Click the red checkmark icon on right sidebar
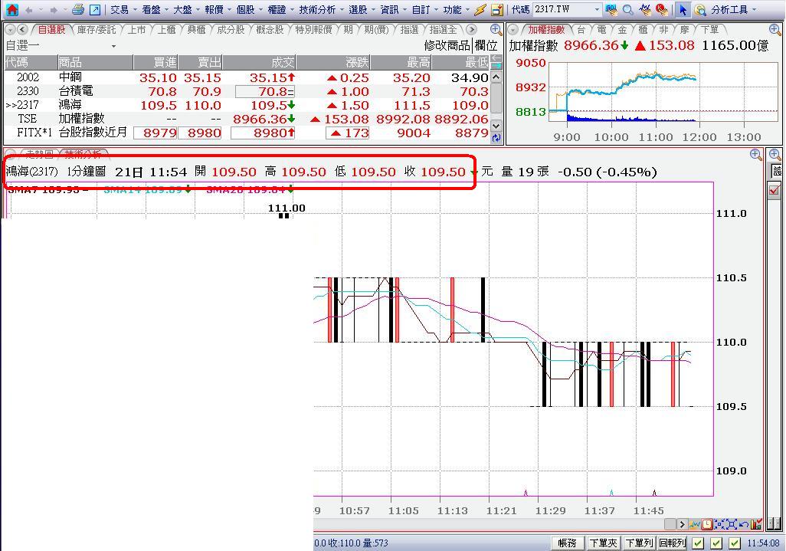The height and width of the screenshot is (551, 786). 775,190
